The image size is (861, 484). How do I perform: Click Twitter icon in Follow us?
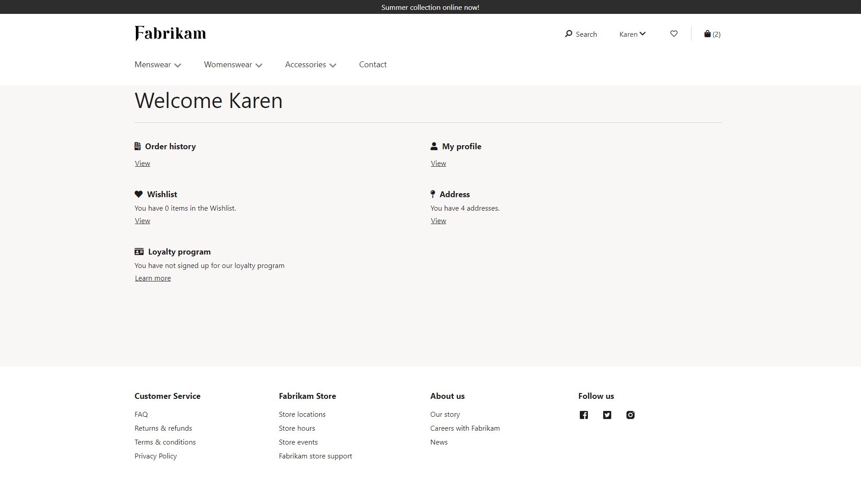(x=607, y=414)
